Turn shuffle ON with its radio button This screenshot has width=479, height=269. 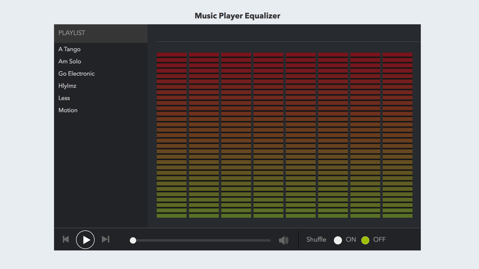point(338,241)
